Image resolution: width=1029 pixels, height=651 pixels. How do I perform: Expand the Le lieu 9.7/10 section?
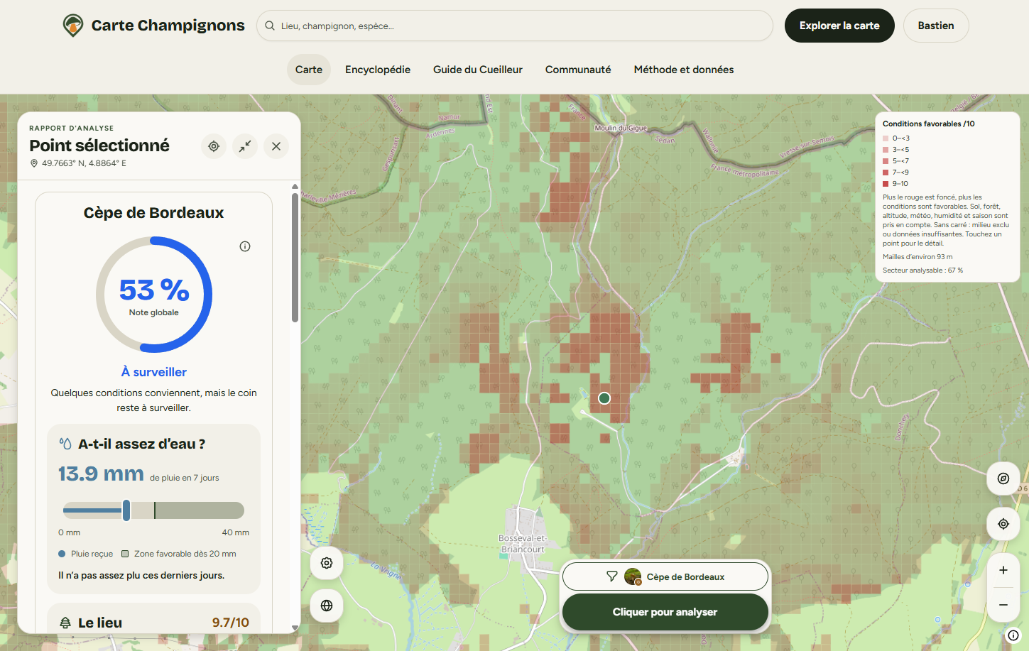tap(154, 623)
